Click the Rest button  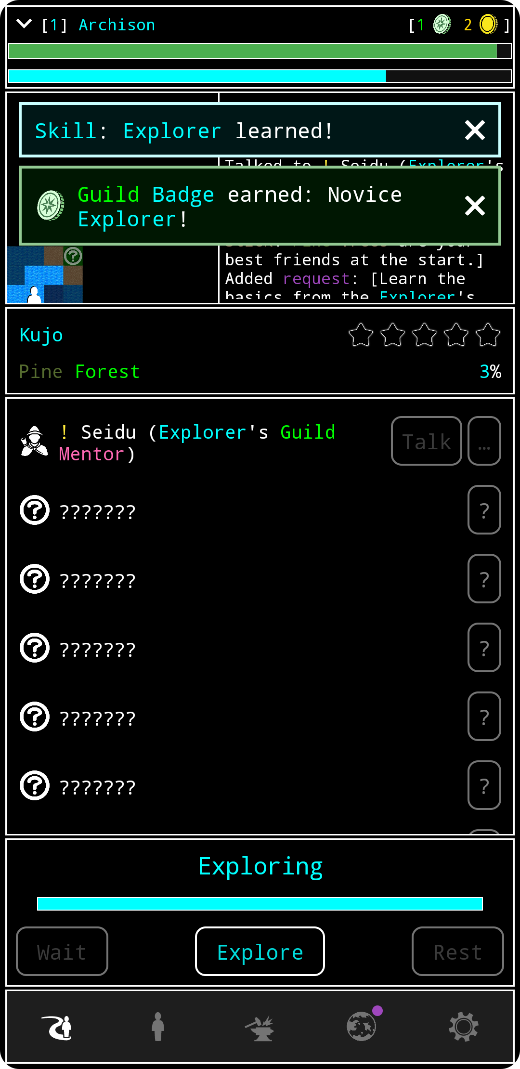[x=458, y=951]
